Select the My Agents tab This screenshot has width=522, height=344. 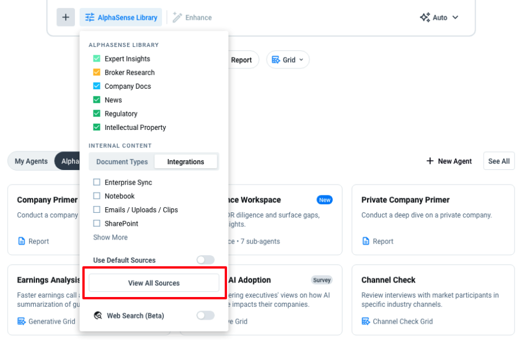31,161
